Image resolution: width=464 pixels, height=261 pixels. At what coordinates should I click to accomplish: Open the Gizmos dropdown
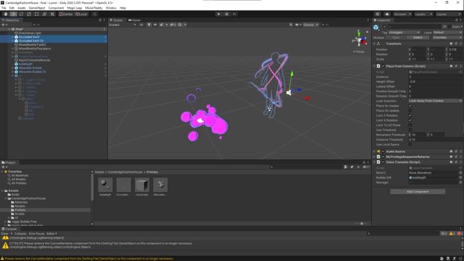(310, 25)
